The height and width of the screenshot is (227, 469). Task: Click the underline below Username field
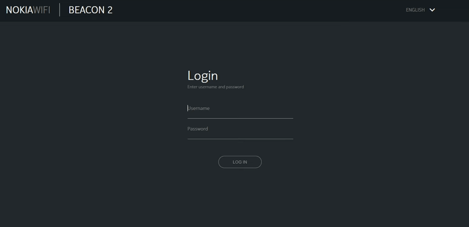point(240,118)
